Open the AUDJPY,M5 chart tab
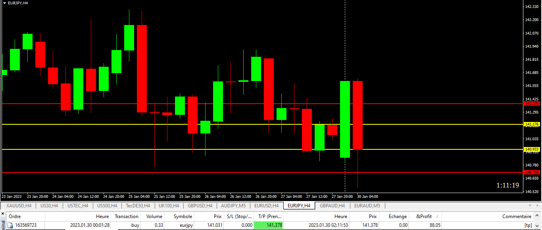The width and height of the screenshot is (542, 230). click(233, 206)
